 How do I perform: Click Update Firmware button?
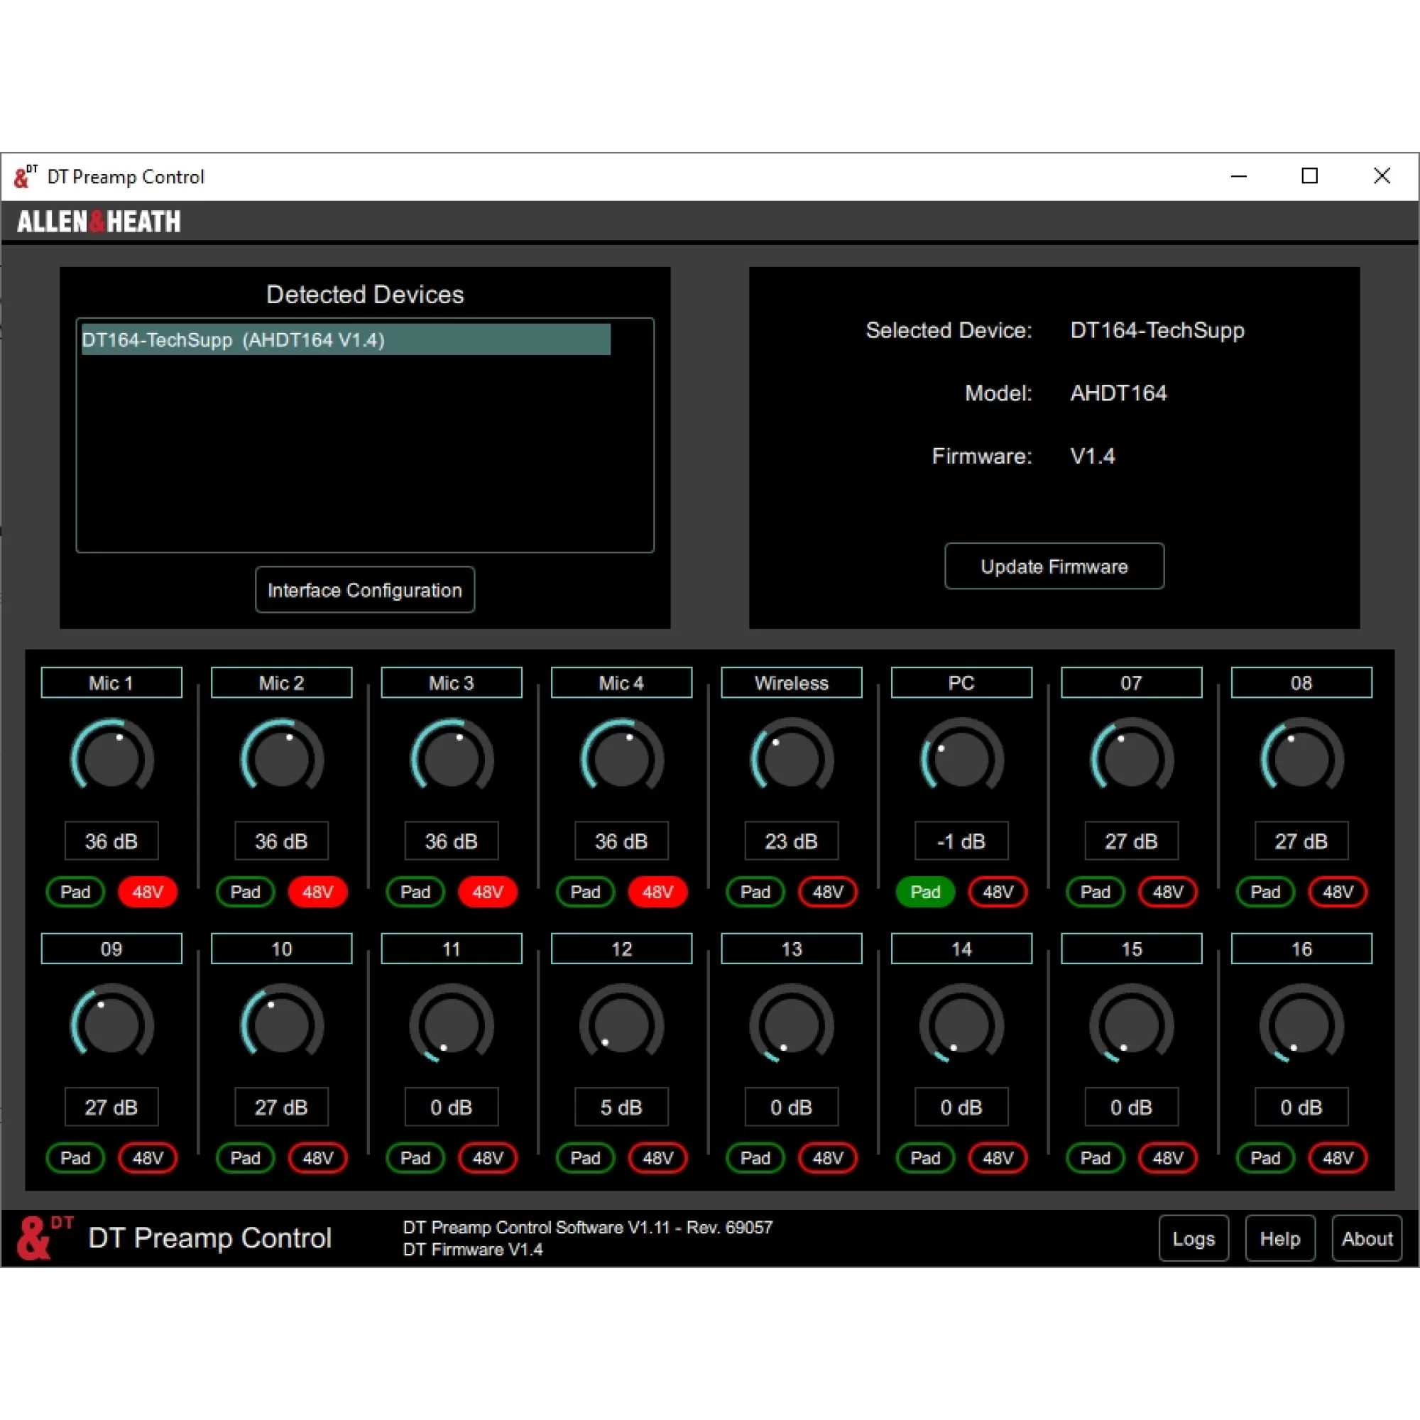click(1054, 566)
